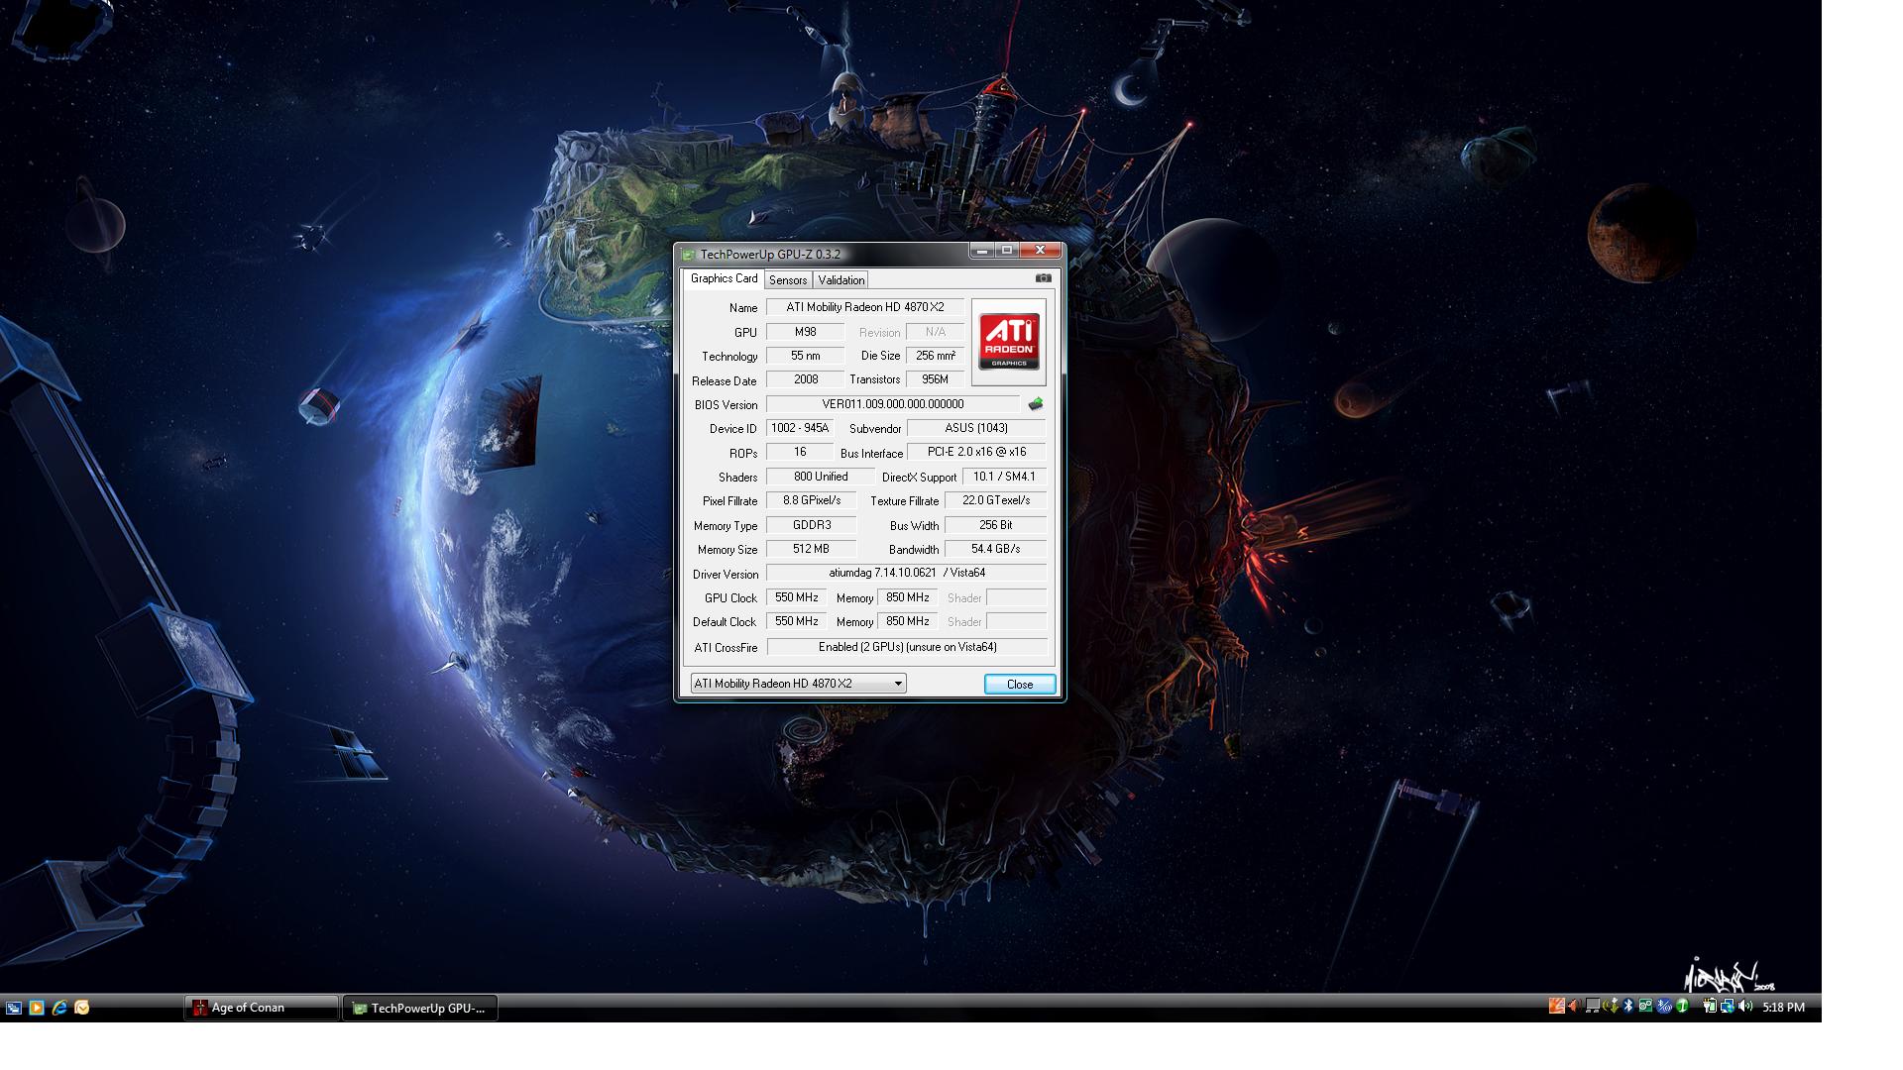Click the GPU field showing M98
The height and width of the screenshot is (1070, 1903).
[806, 332]
